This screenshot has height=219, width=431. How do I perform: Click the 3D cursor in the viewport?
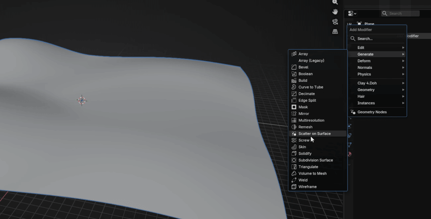pos(82,100)
